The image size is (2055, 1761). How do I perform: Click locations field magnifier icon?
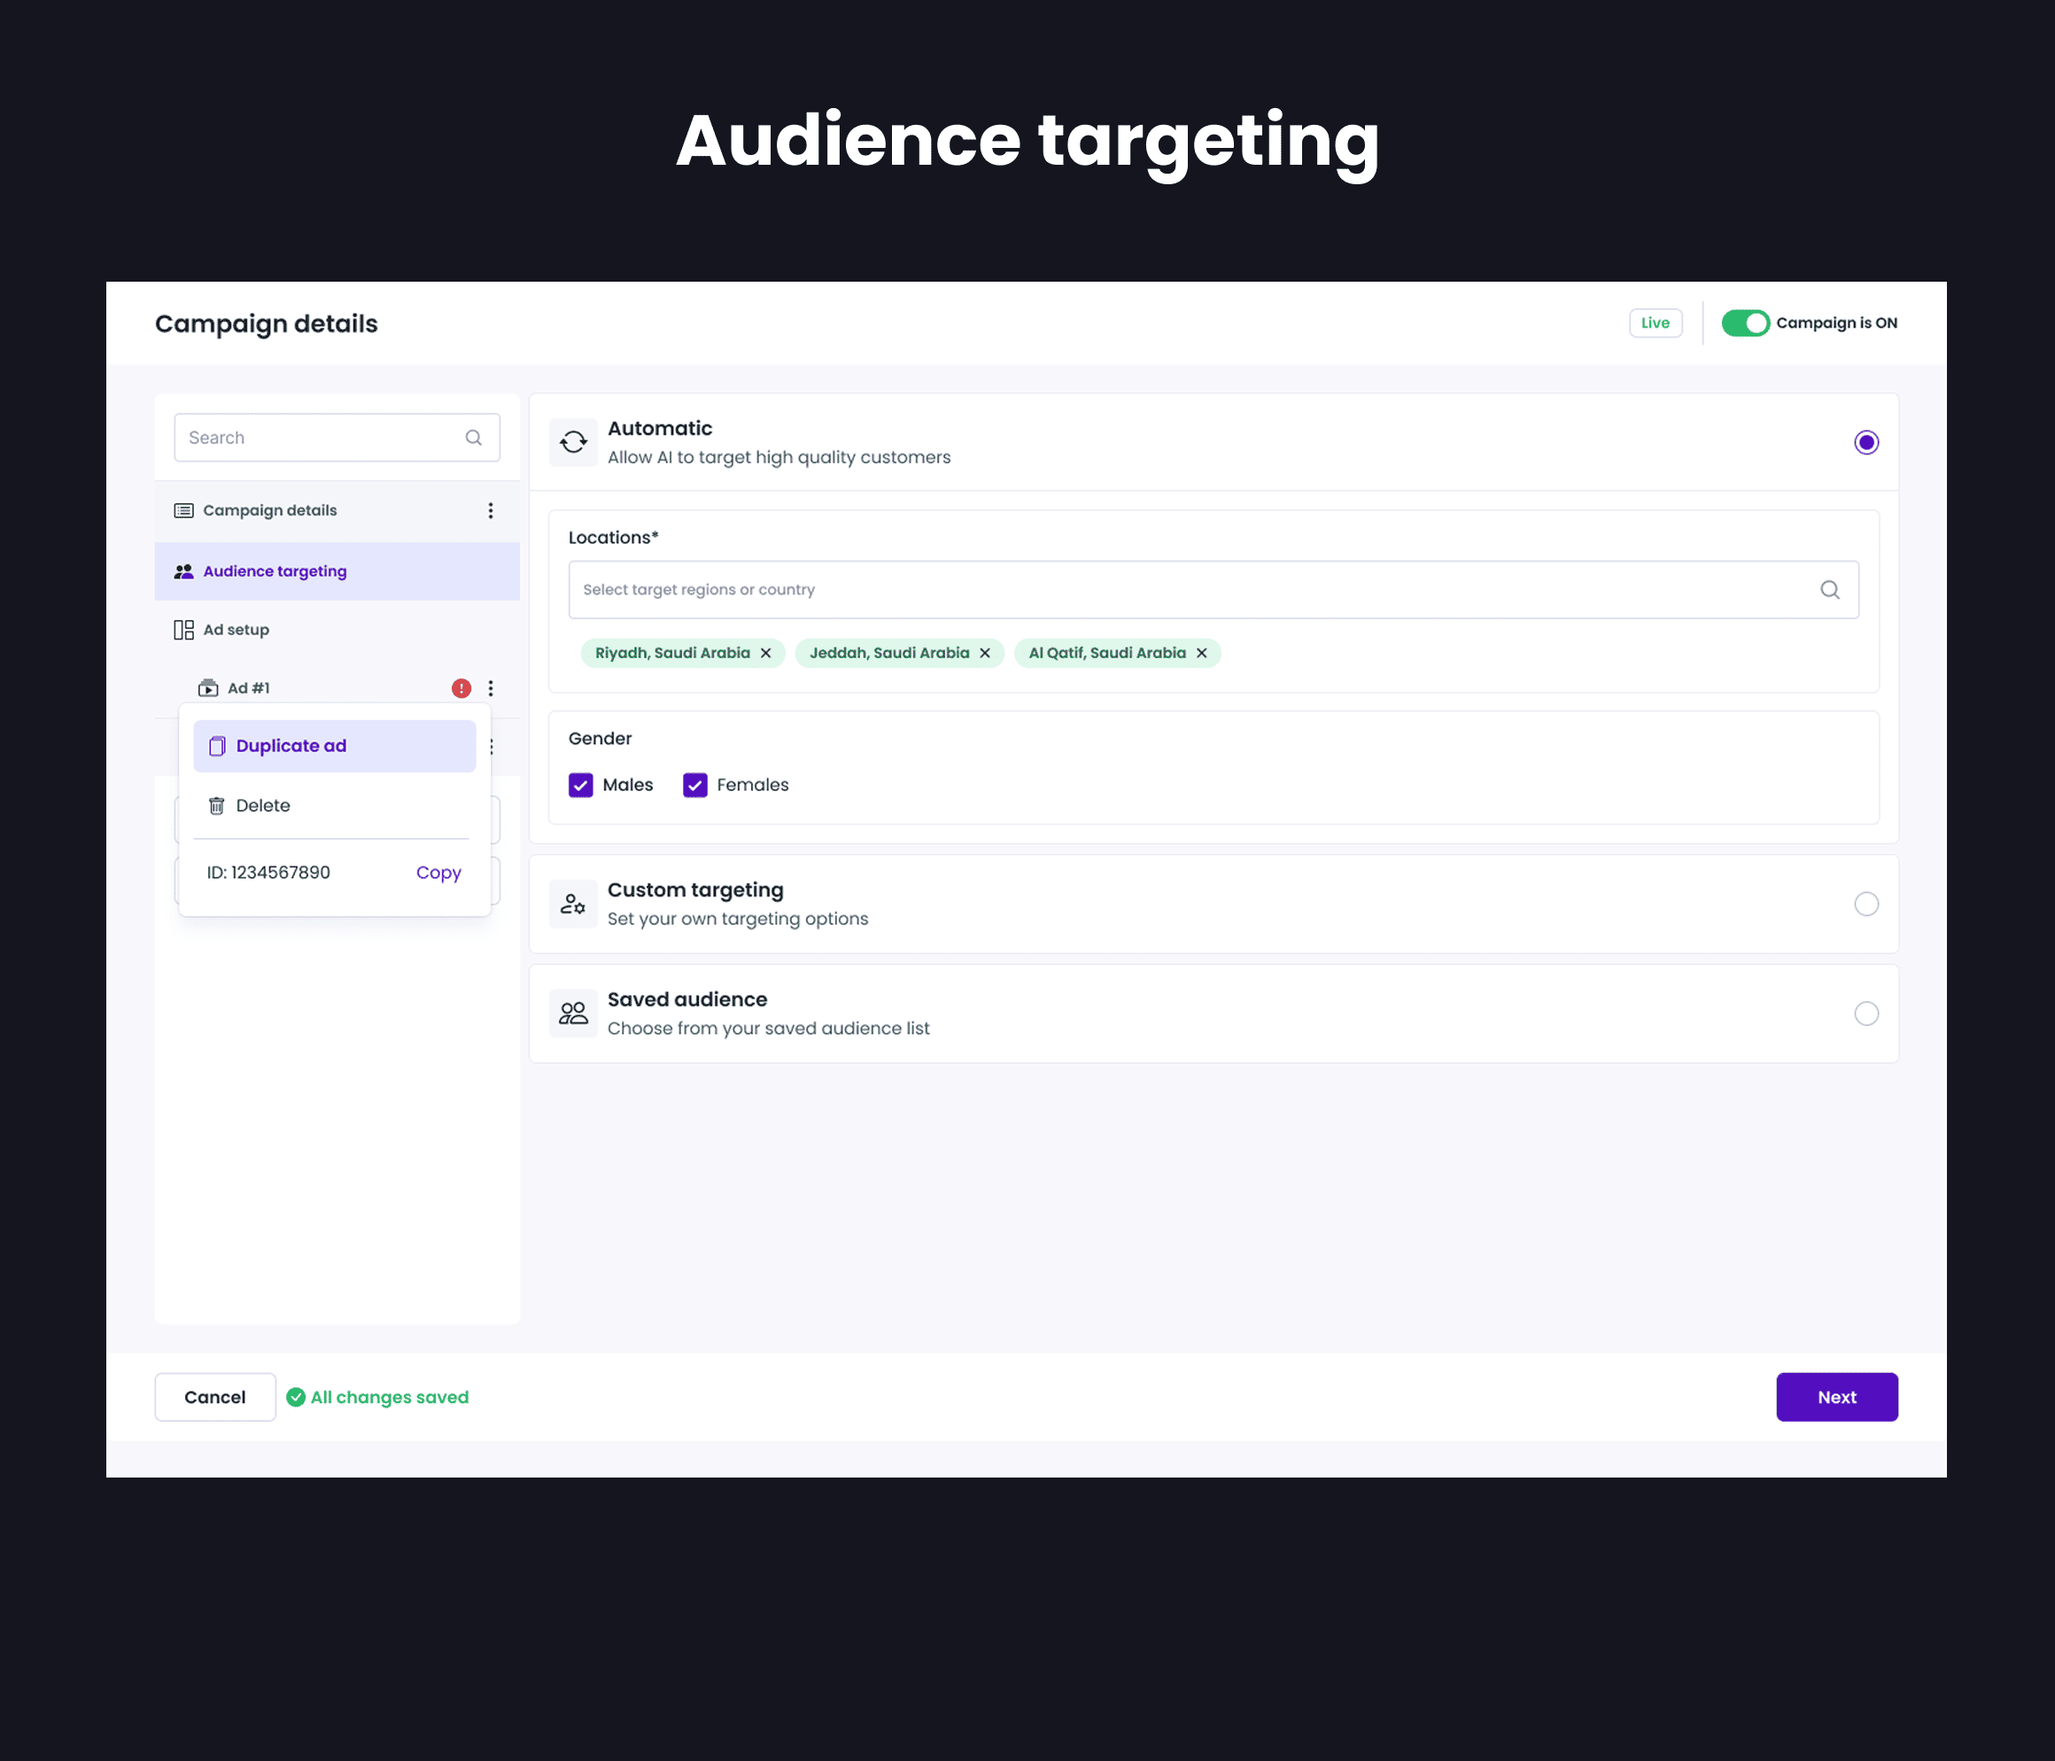point(1830,589)
